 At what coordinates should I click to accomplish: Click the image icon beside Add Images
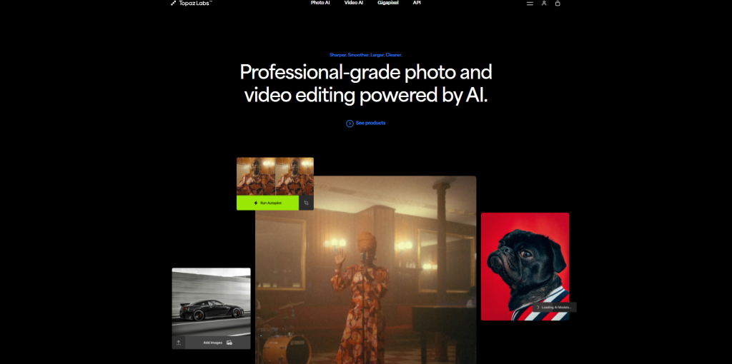(x=229, y=343)
